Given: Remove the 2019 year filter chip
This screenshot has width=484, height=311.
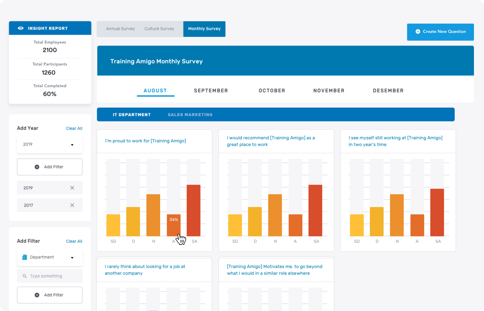Looking at the screenshot, I should pyautogui.click(x=72, y=188).
